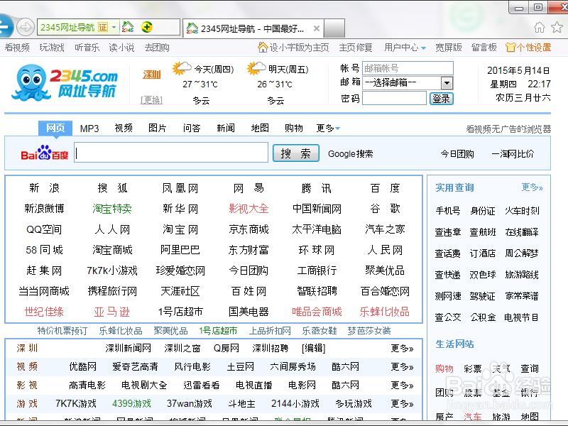Screen dimensions: 568x426
Task: Open the 唯品会商城 red link
Action: (317, 312)
